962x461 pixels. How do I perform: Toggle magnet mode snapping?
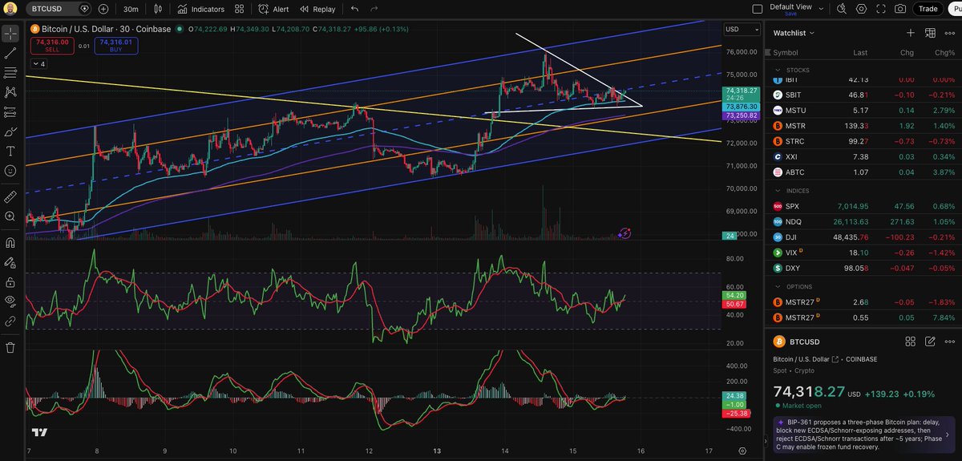pyautogui.click(x=10, y=242)
